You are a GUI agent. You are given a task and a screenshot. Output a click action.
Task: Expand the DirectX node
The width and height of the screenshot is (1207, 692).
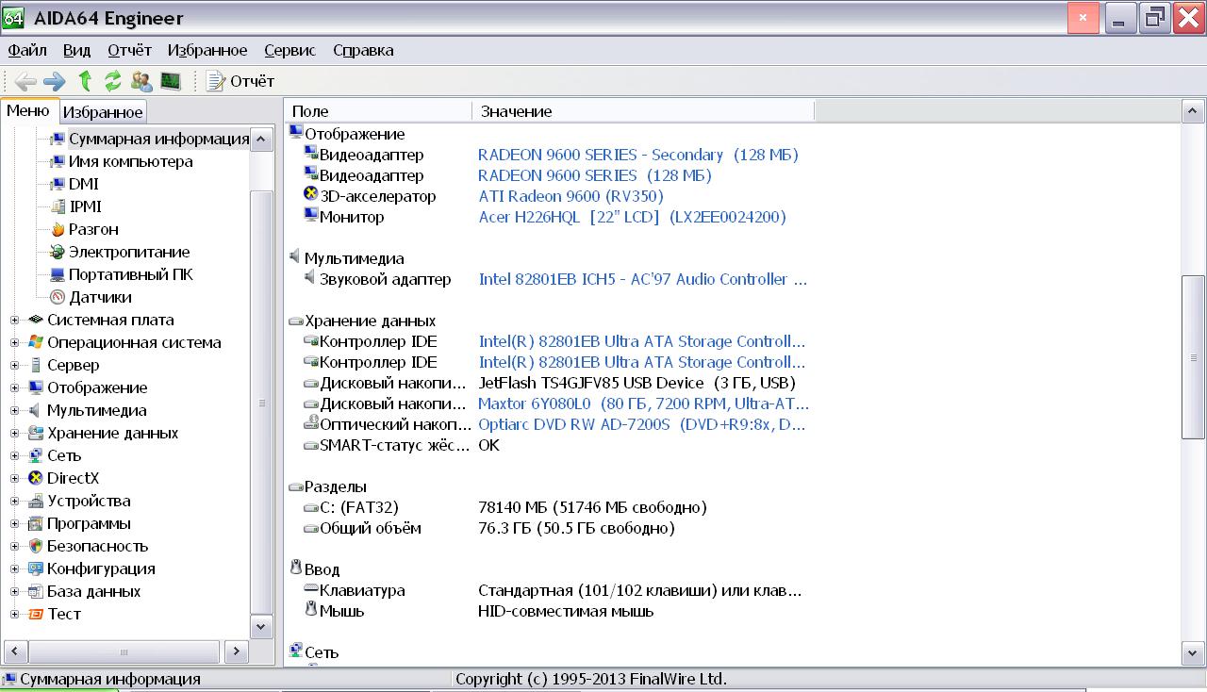coord(14,478)
